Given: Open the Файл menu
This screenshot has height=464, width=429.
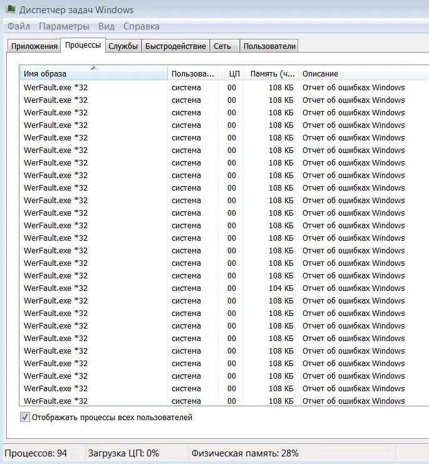Looking at the screenshot, I should (19, 26).
